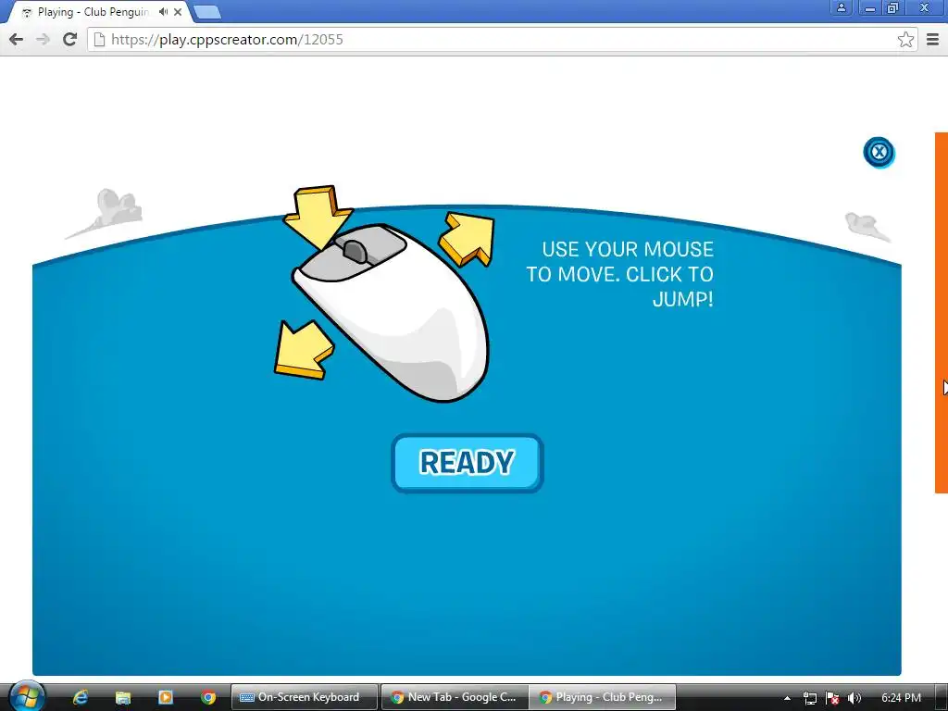
Task: Open Action Center flag icon
Action: coord(832,698)
